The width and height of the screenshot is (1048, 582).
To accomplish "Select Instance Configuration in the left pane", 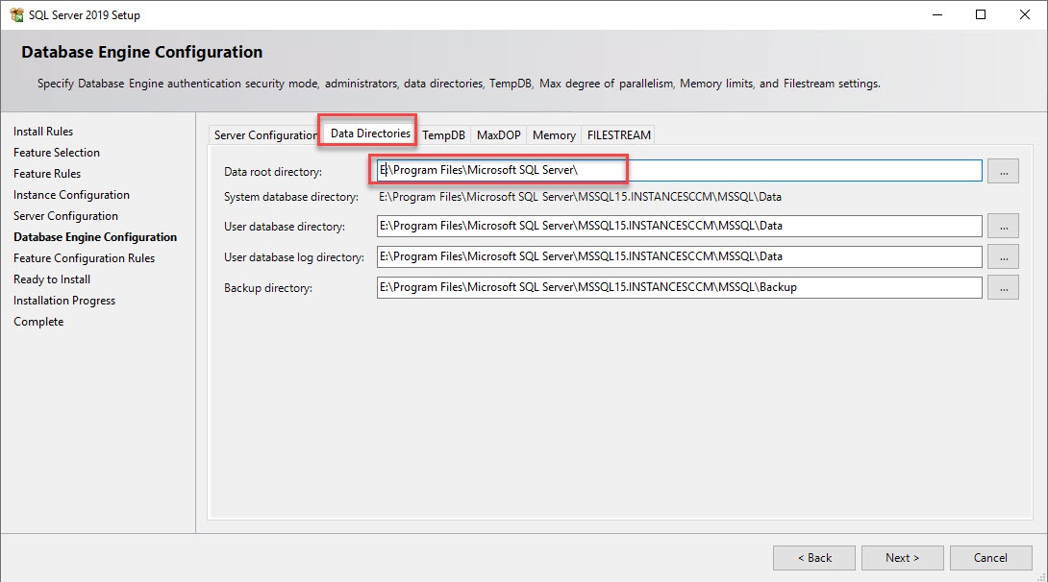I will (72, 194).
